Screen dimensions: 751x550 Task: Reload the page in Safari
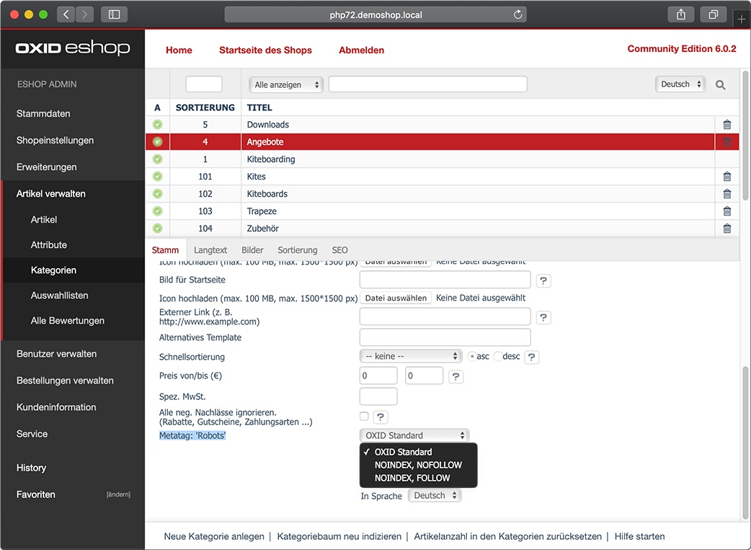click(517, 15)
